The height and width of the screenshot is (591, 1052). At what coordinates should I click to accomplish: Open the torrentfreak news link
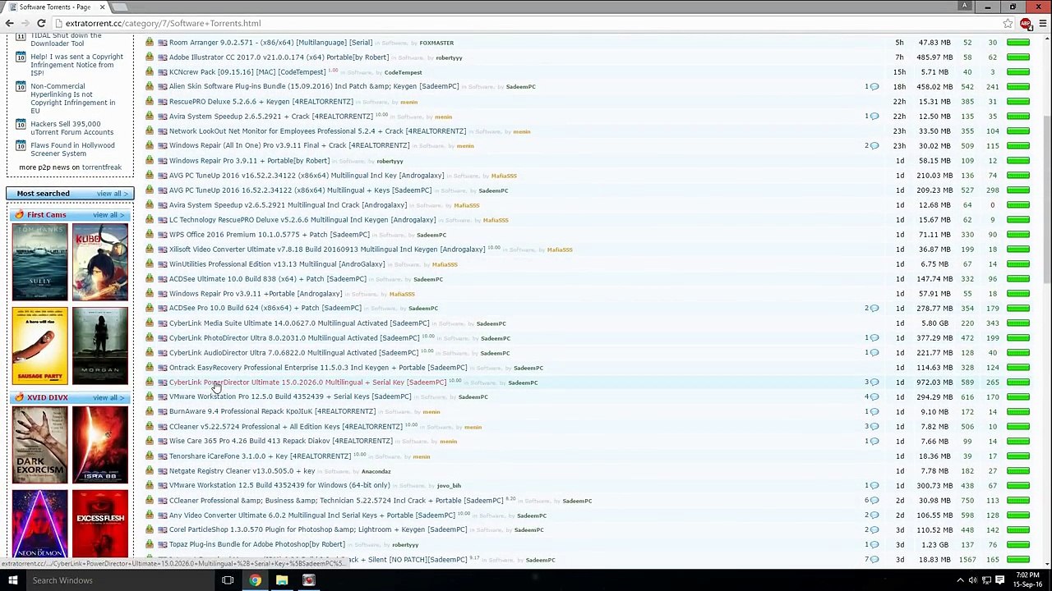pos(101,167)
